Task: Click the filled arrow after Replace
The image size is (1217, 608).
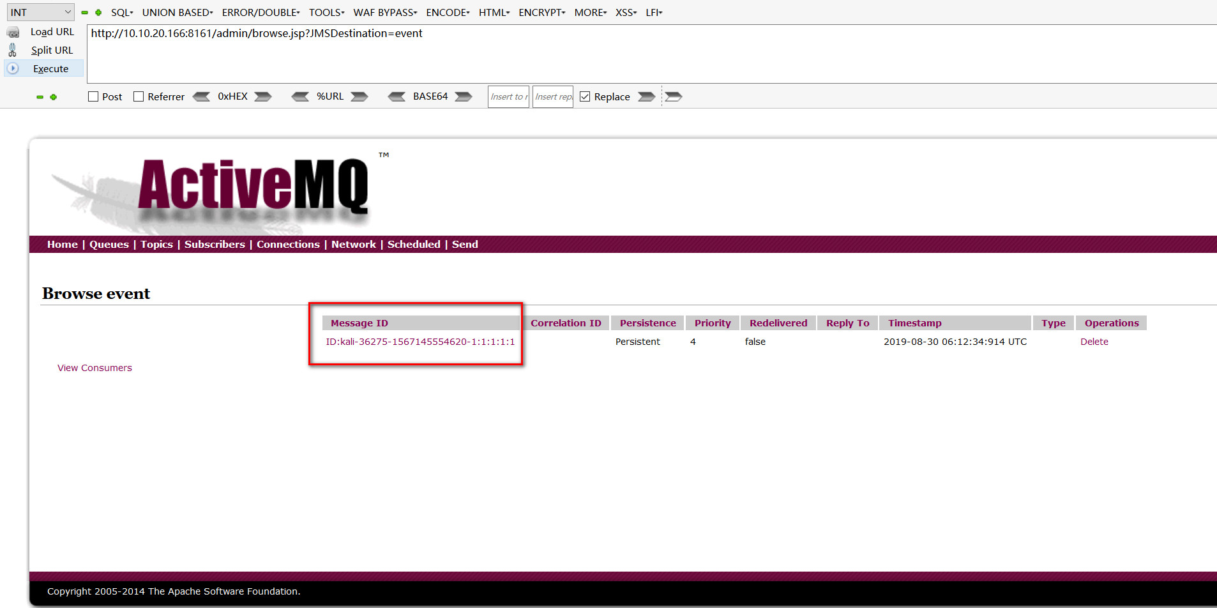Action: pyautogui.click(x=647, y=96)
